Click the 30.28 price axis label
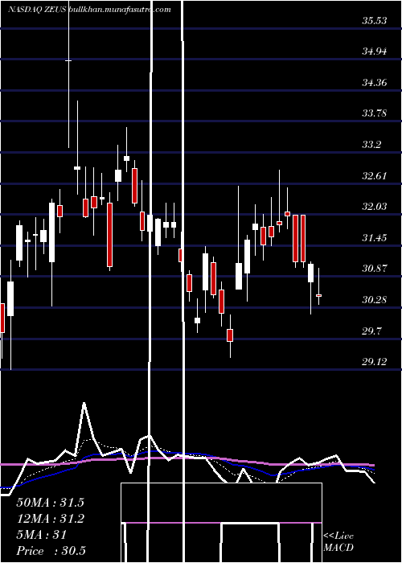Viewport: 402px width, 563px height. tap(375, 300)
